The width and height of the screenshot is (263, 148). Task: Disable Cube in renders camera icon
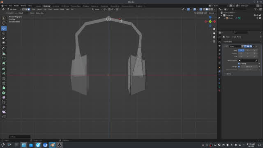coord(260,18)
